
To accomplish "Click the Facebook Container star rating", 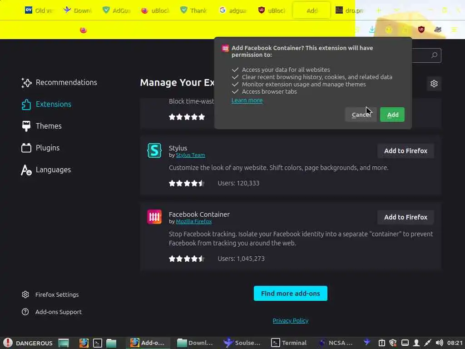I will click(x=187, y=259).
